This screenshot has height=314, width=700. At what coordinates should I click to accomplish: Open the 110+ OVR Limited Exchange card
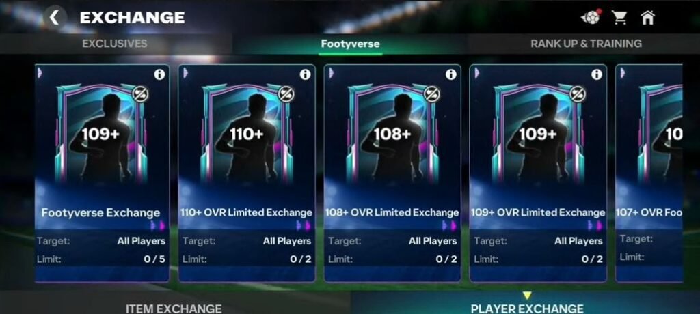(247, 173)
